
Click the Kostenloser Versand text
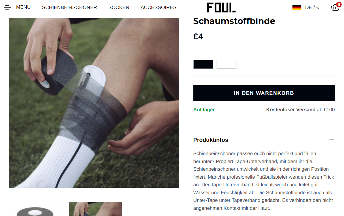pyautogui.click(x=291, y=110)
